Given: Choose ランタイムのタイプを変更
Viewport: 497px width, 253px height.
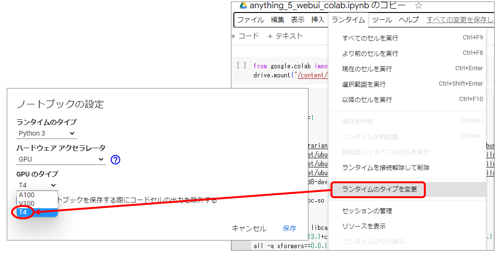Looking at the screenshot, I should click(x=407, y=190).
